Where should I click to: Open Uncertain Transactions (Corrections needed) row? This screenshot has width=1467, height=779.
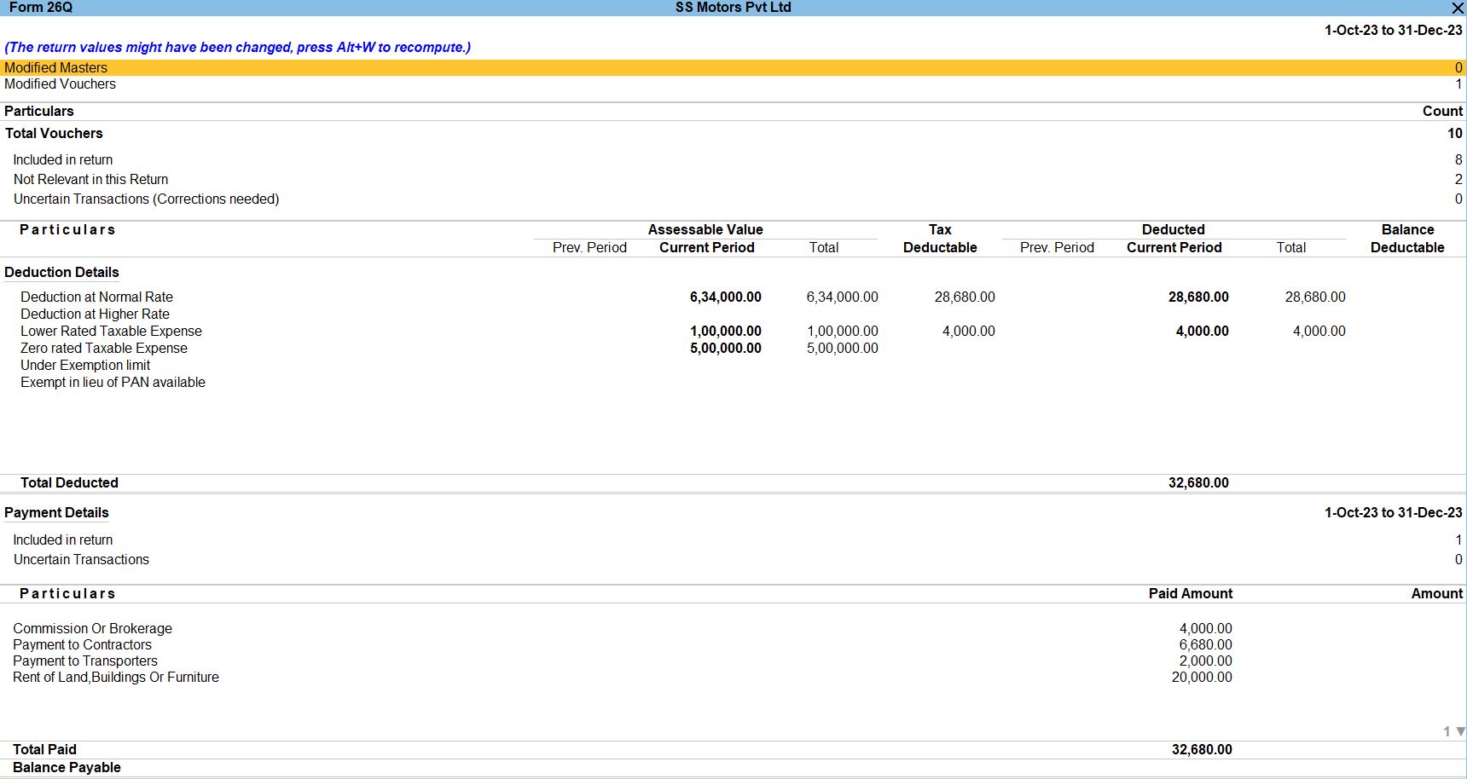tap(146, 199)
